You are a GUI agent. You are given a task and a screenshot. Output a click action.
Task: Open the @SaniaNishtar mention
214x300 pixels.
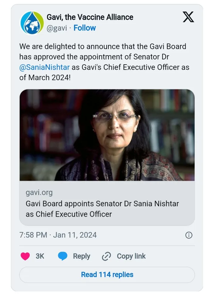tap(44, 67)
